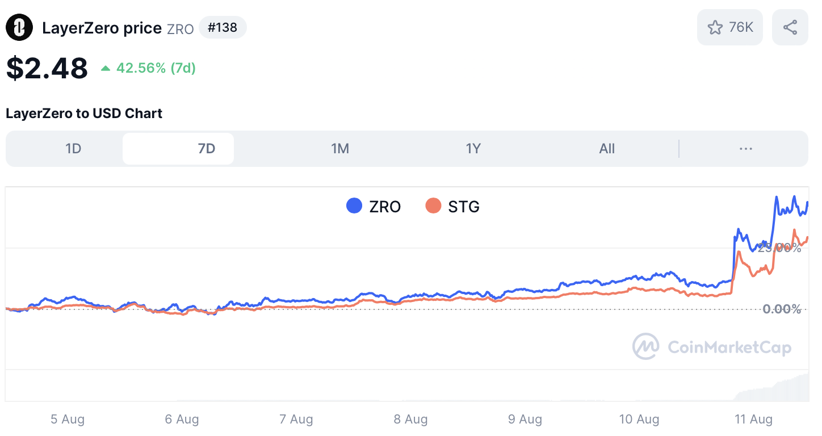Click the 11 Aug axis label

(753, 419)
